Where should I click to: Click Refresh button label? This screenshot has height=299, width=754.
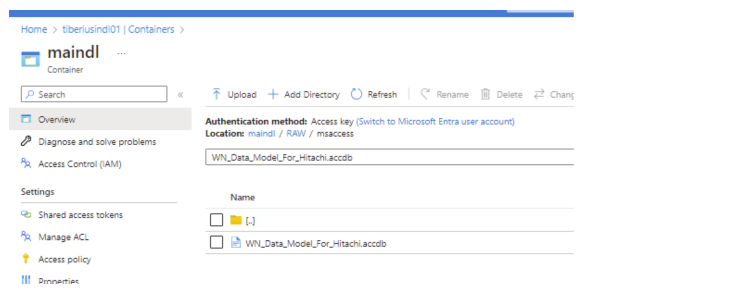pyautogui.click(x=382, y=94)
